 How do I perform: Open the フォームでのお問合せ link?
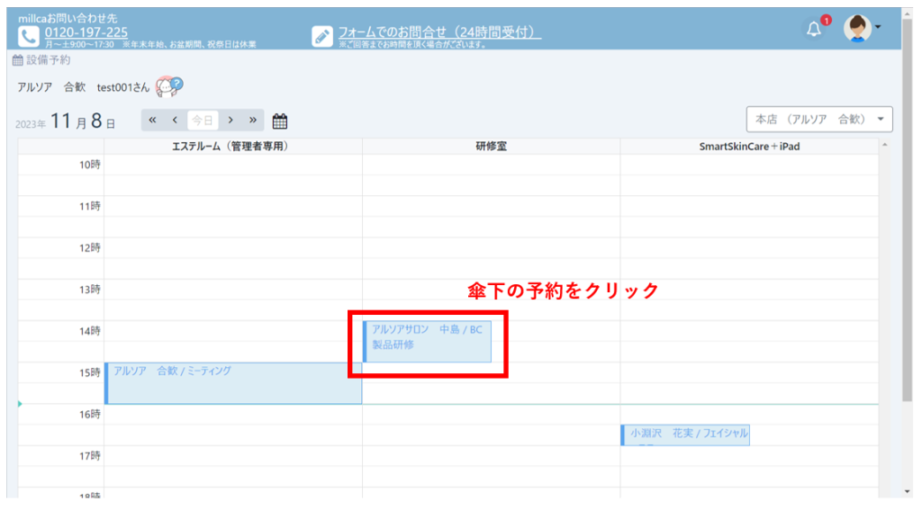439,32
